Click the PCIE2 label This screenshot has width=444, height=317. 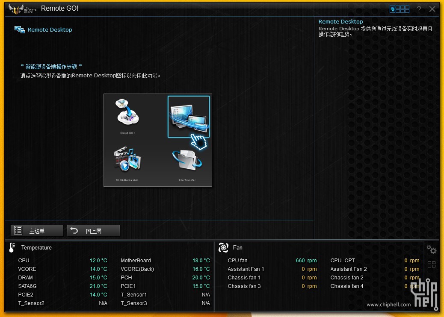point(26,295)
